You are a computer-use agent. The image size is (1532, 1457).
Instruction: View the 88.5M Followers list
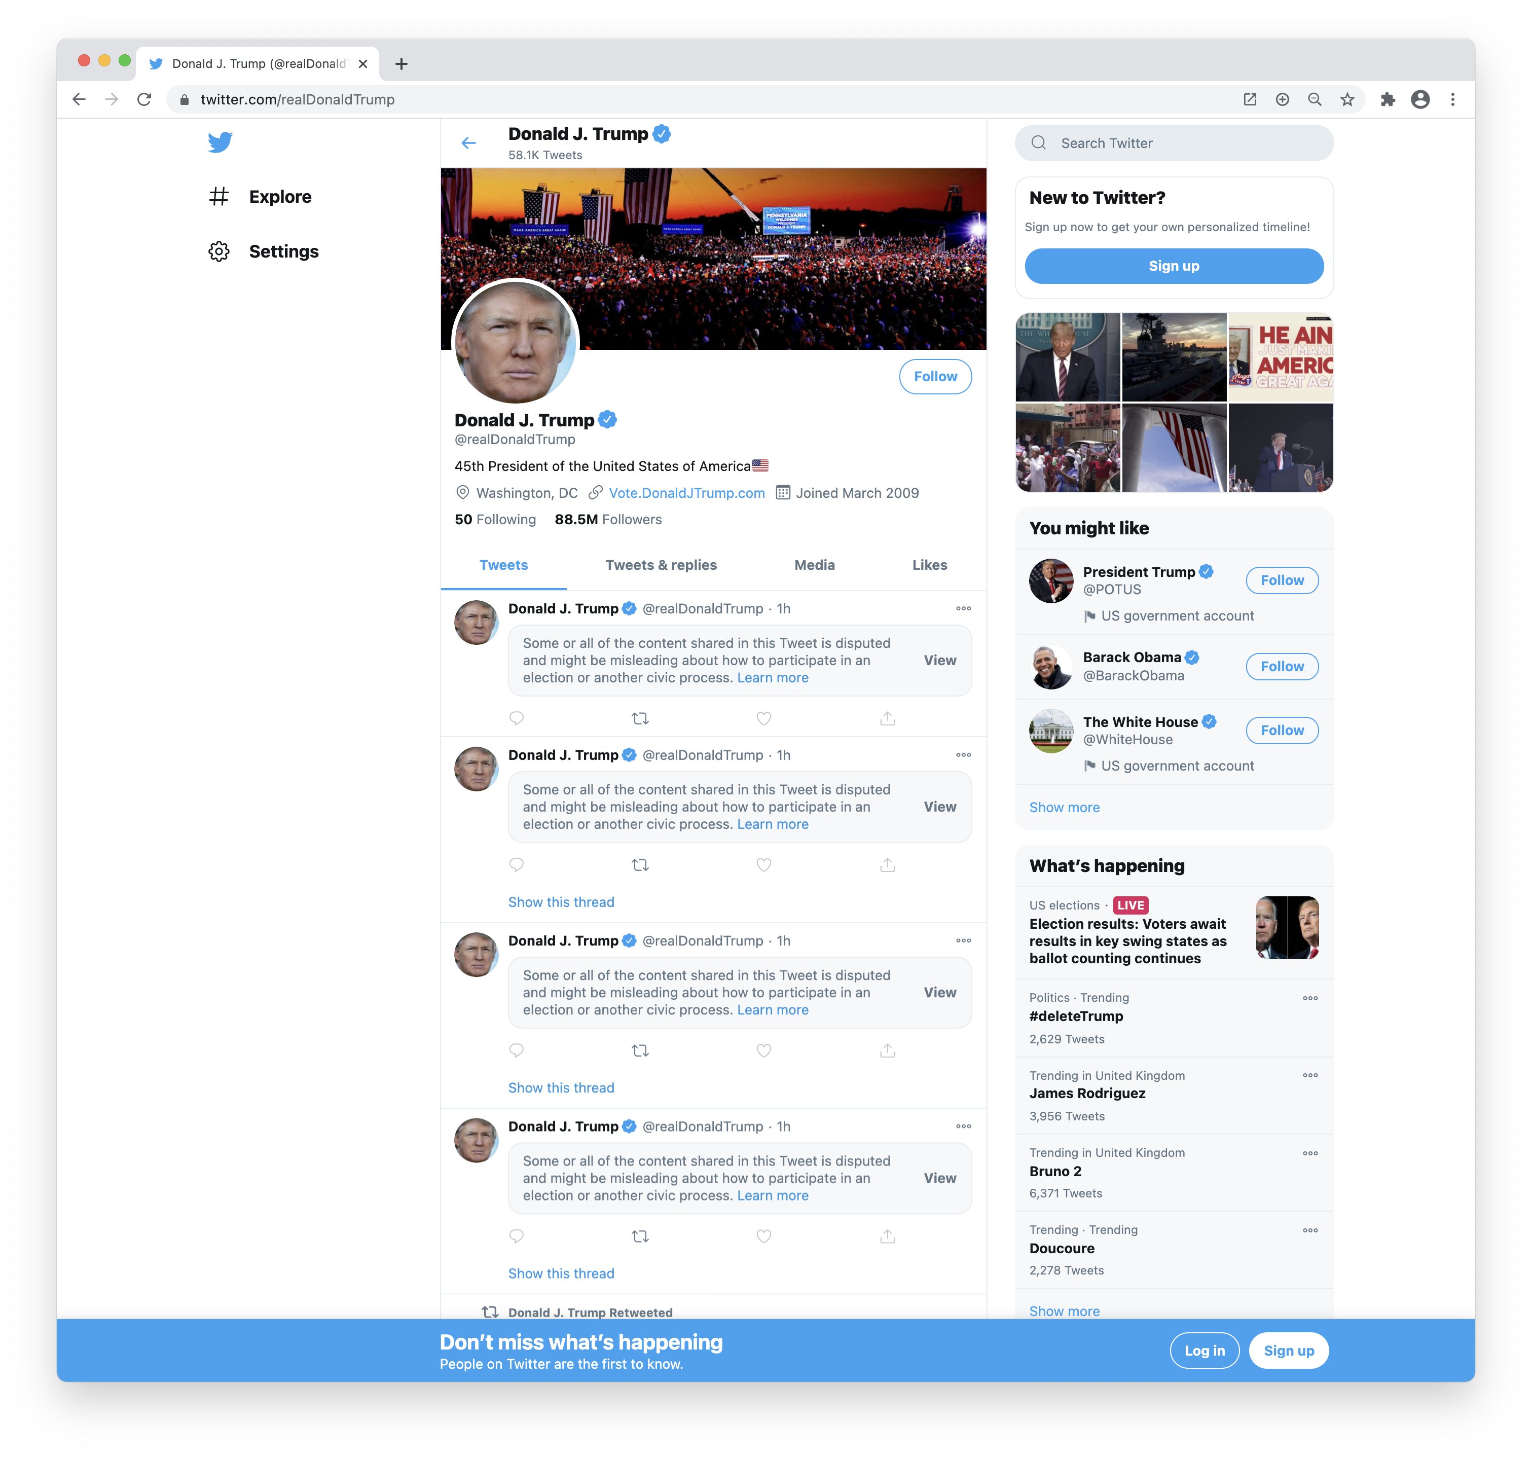[x=608, y=520]
